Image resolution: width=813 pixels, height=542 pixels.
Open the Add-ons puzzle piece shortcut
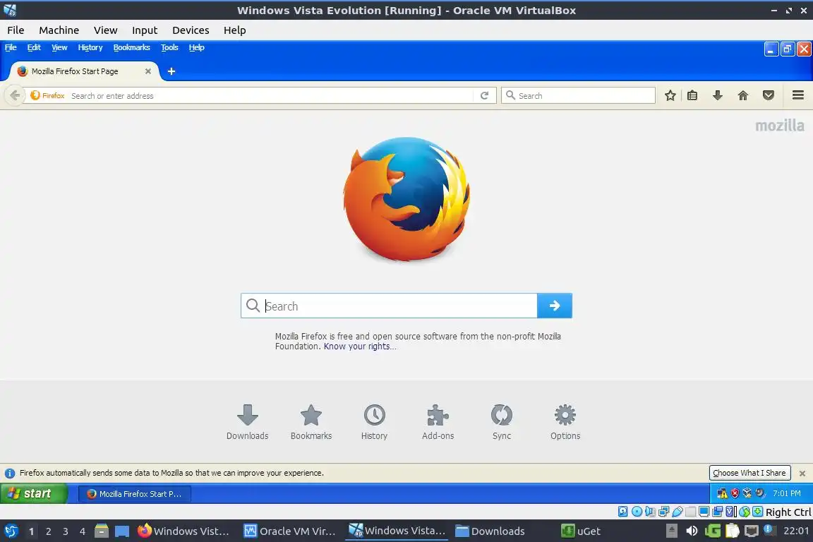pyautogui.click(x=438, y=422)
